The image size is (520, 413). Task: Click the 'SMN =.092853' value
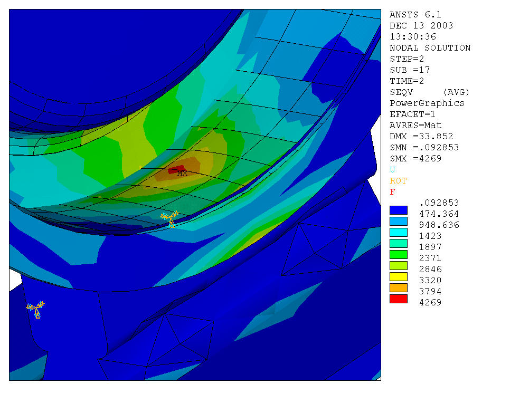(x=424, y=148)
